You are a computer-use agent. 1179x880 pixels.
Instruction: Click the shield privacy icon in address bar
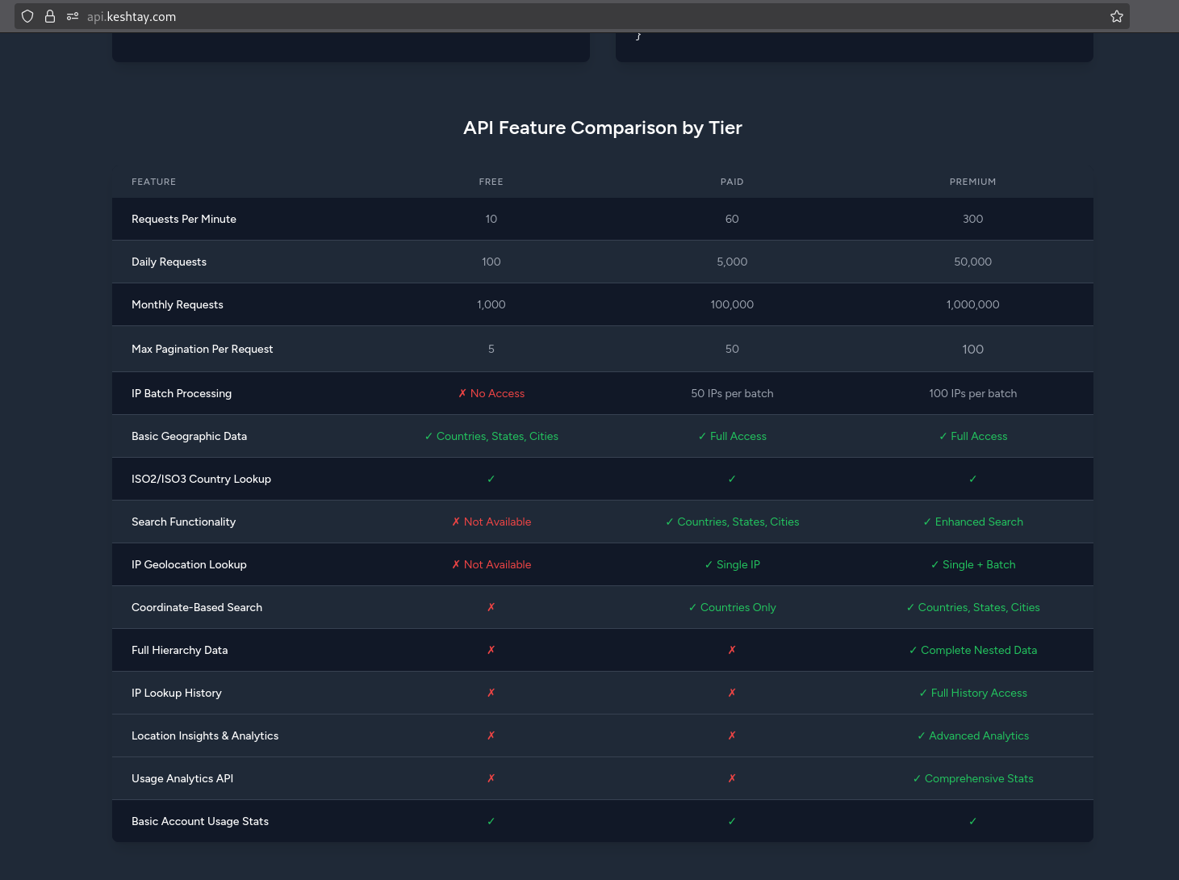(27, 16)
